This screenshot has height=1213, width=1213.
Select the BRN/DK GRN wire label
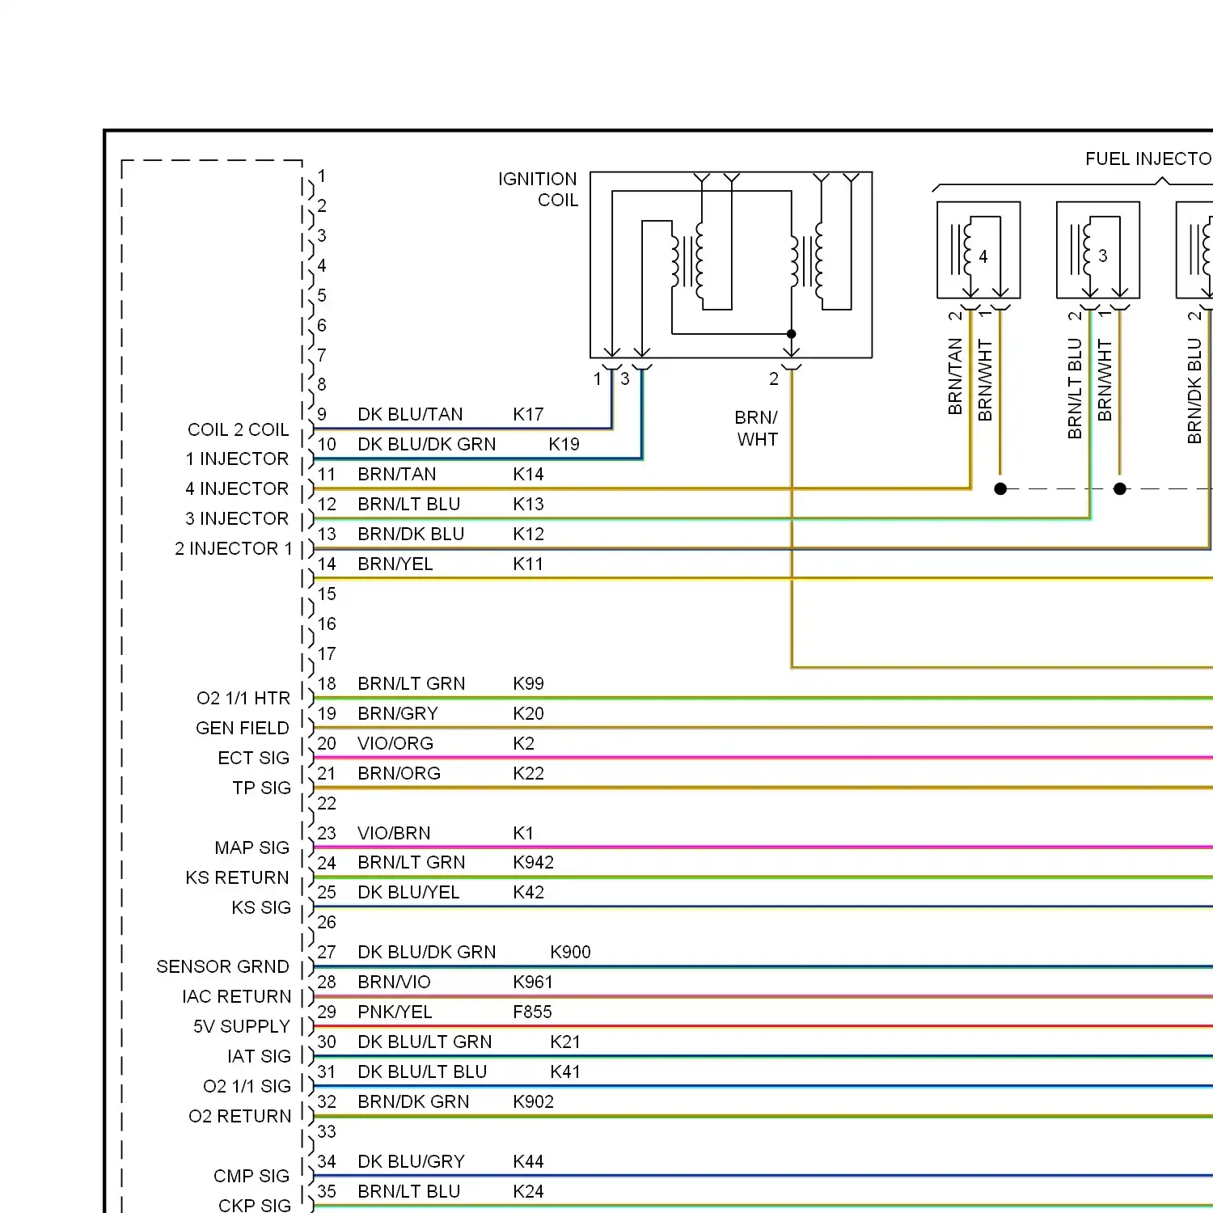(413, 1101)
